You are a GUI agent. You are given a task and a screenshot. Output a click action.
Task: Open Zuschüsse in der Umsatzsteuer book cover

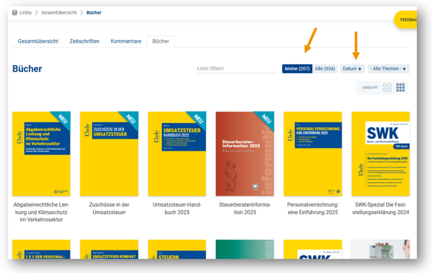tap(109, 154)
